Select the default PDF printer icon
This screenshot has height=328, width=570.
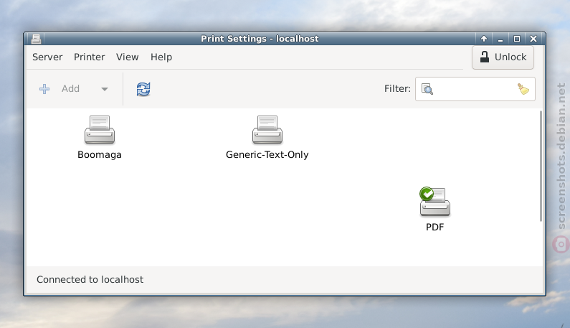pos(434,202)
